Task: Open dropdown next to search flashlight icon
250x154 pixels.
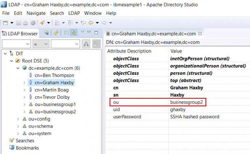Action: 49,23
